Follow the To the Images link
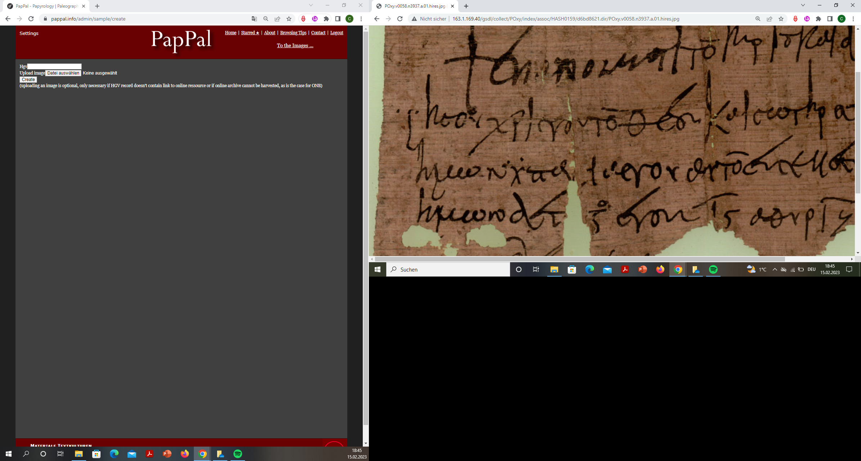This screenshot has width=861, height=461. click(295, 45)
